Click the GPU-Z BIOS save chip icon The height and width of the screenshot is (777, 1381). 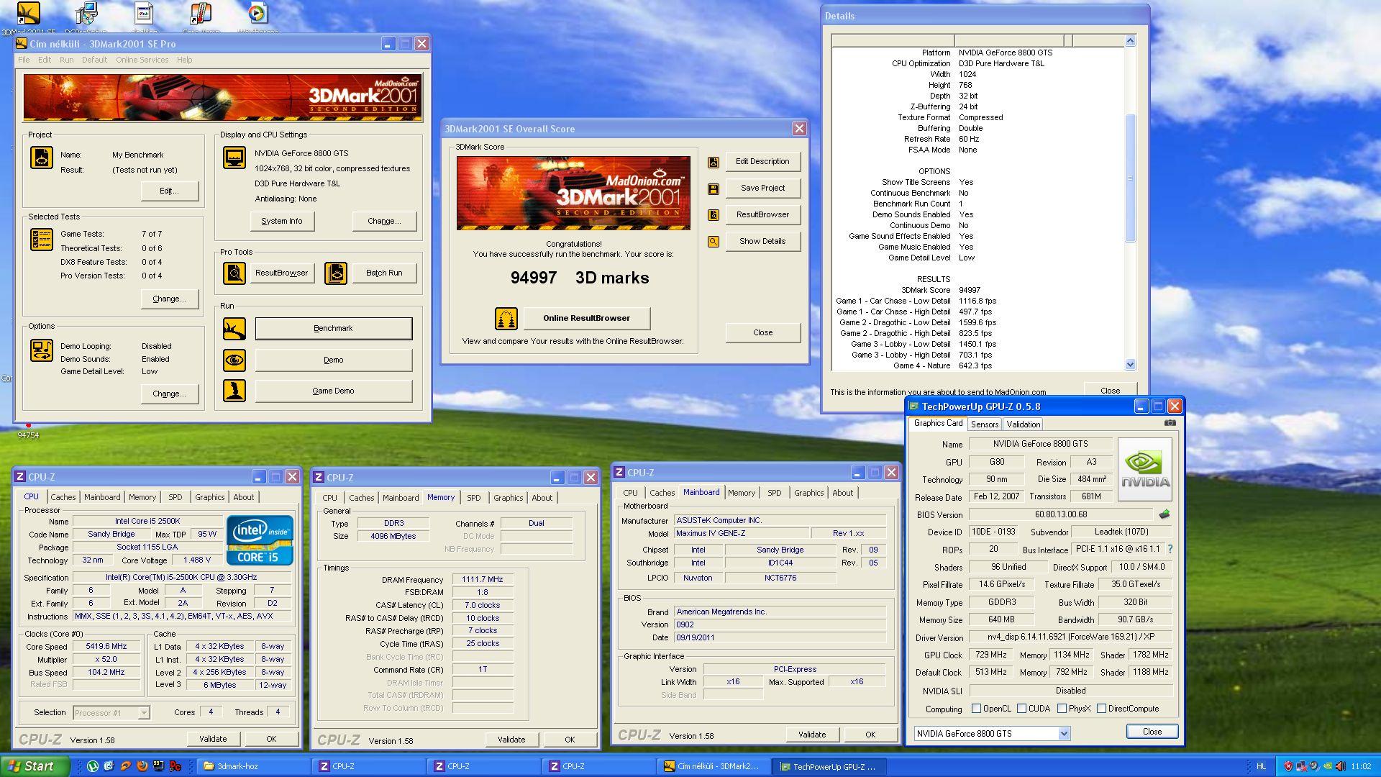click(1164, 514)
